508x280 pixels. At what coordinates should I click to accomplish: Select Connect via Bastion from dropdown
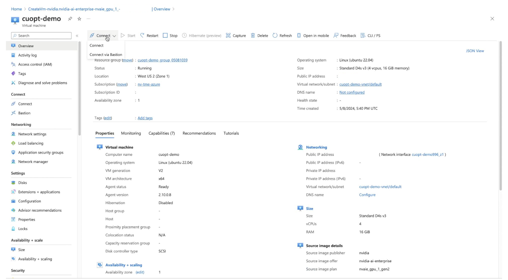tap(106, 55)
